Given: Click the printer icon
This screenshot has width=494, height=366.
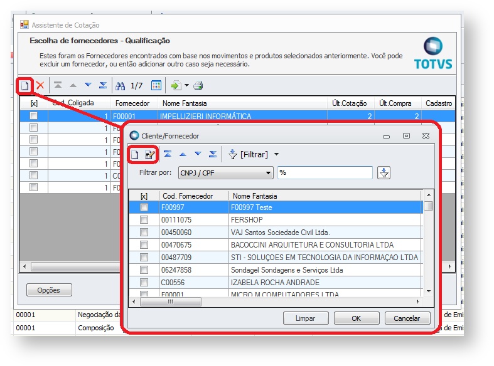Looking at the screenshot, I should point(198,85).
